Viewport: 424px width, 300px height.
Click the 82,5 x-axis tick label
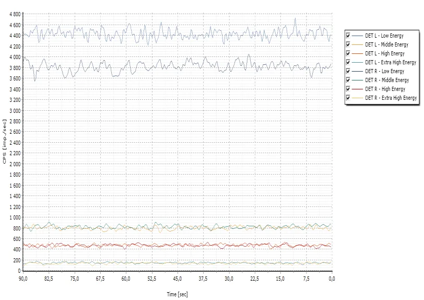tap(49, 279)
